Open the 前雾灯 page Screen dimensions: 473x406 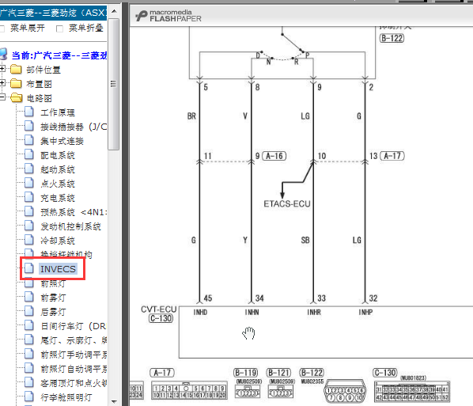[x=53, y=298]
